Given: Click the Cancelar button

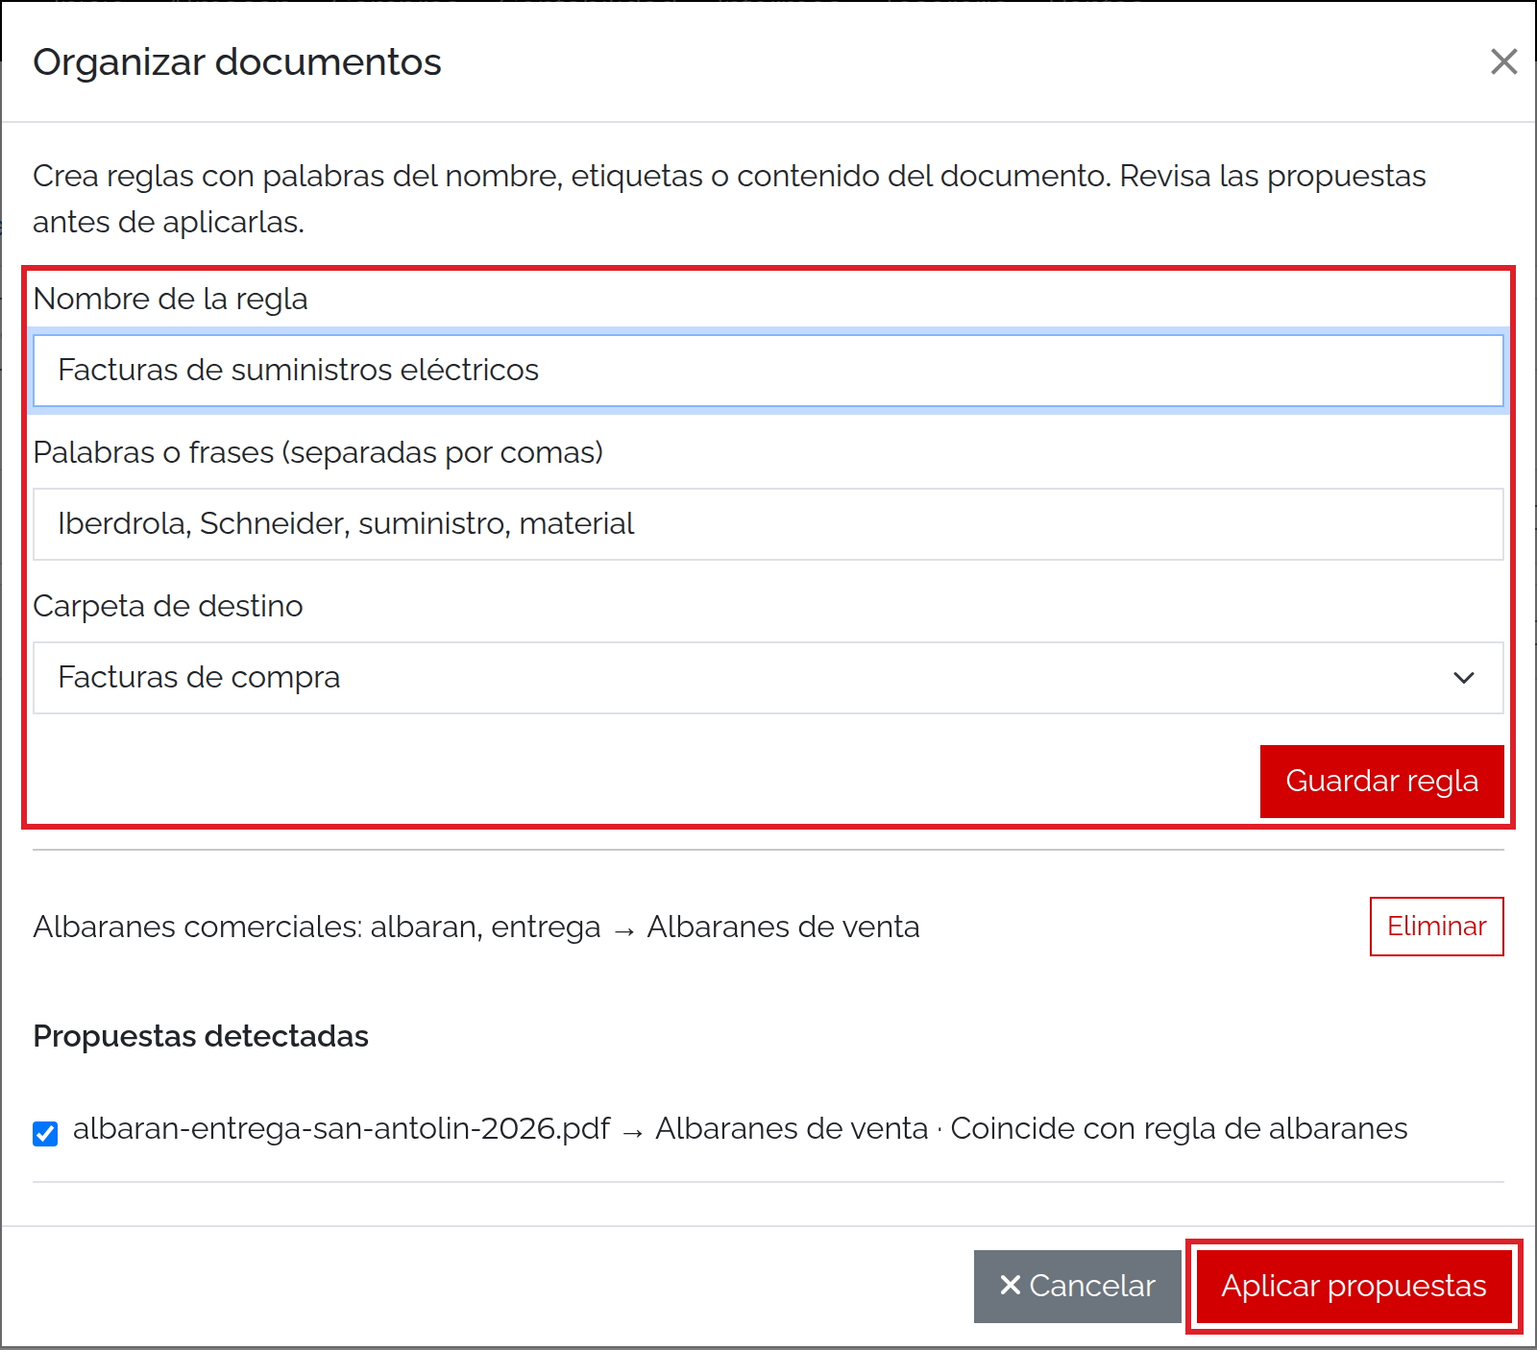Looking at the screenshot, I should [1077, 1287].
